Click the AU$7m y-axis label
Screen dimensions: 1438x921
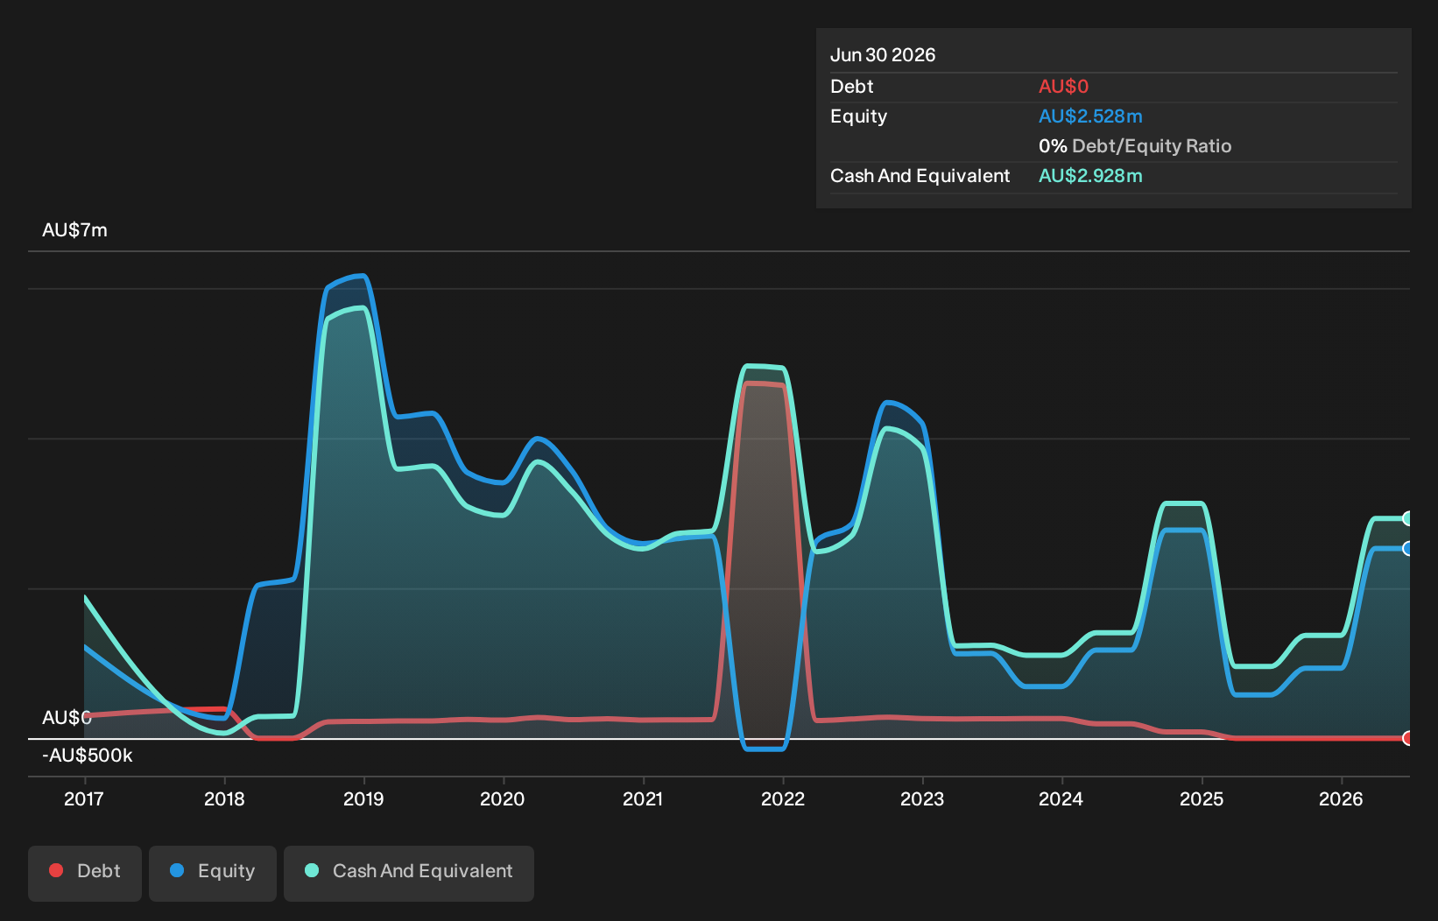74,230
